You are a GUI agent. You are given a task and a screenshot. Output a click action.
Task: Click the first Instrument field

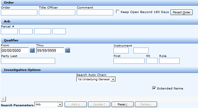tap(121, 50)
